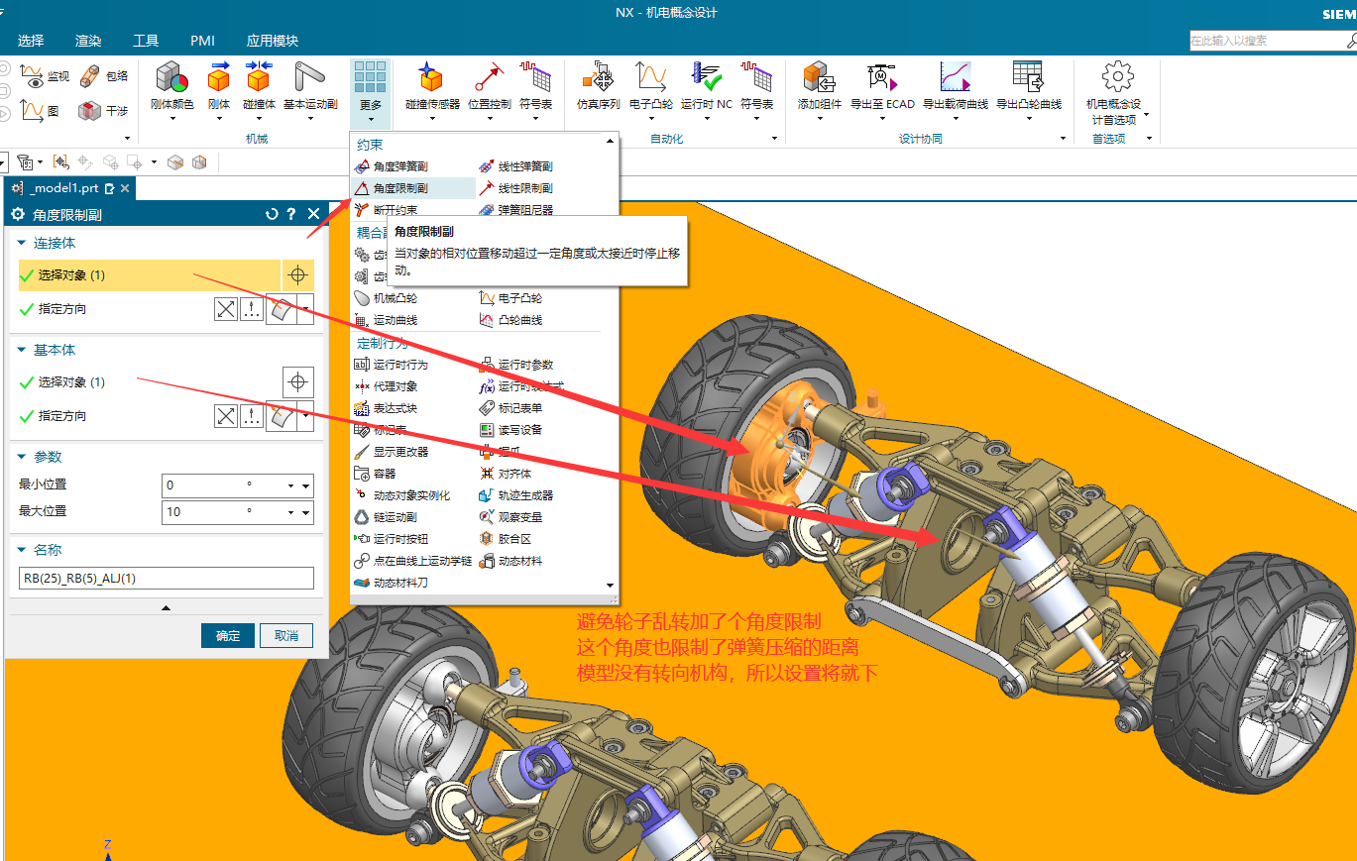The image size is (1357, 861).
Task: Choose 动态材料刀 from the menu
Action: [392, 583]
